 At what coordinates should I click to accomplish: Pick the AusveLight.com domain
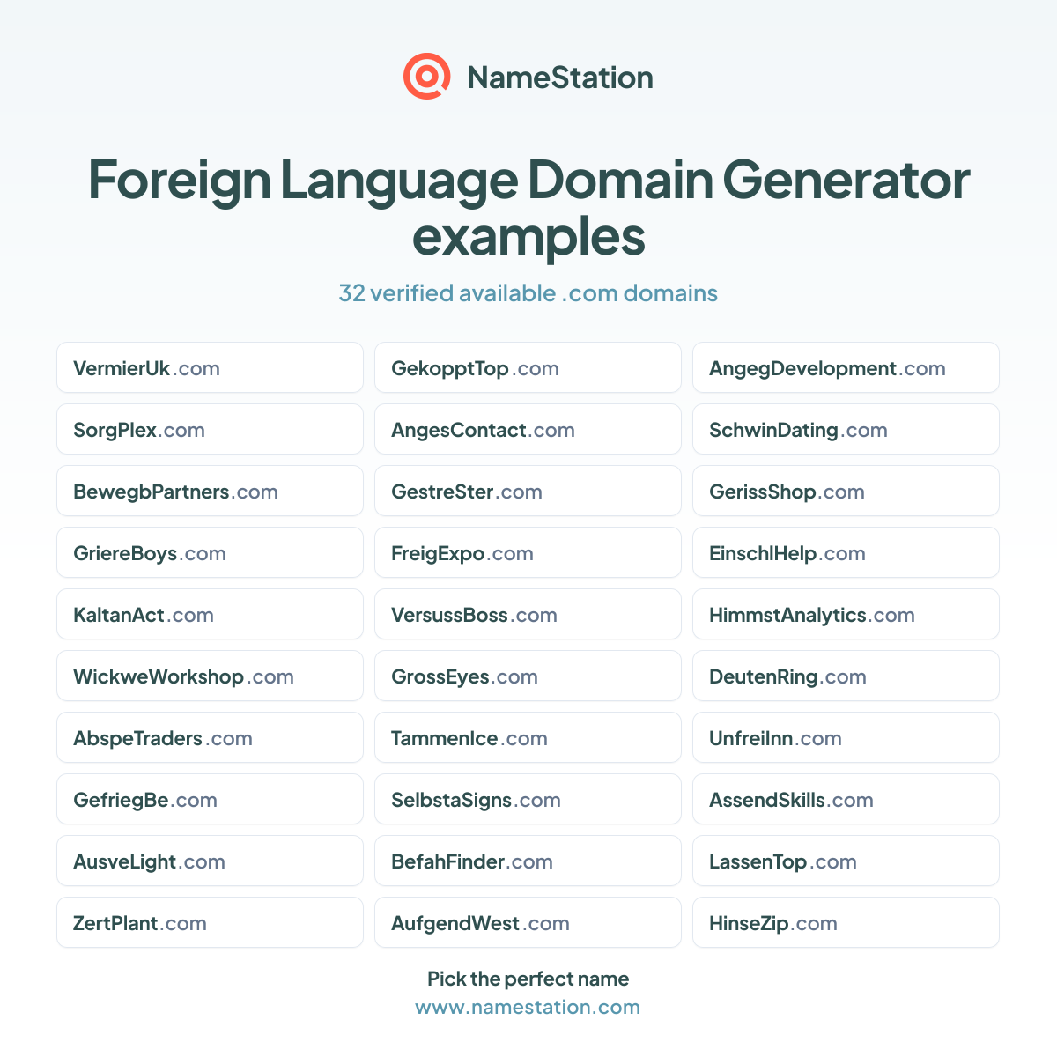[x=211, y=861]
